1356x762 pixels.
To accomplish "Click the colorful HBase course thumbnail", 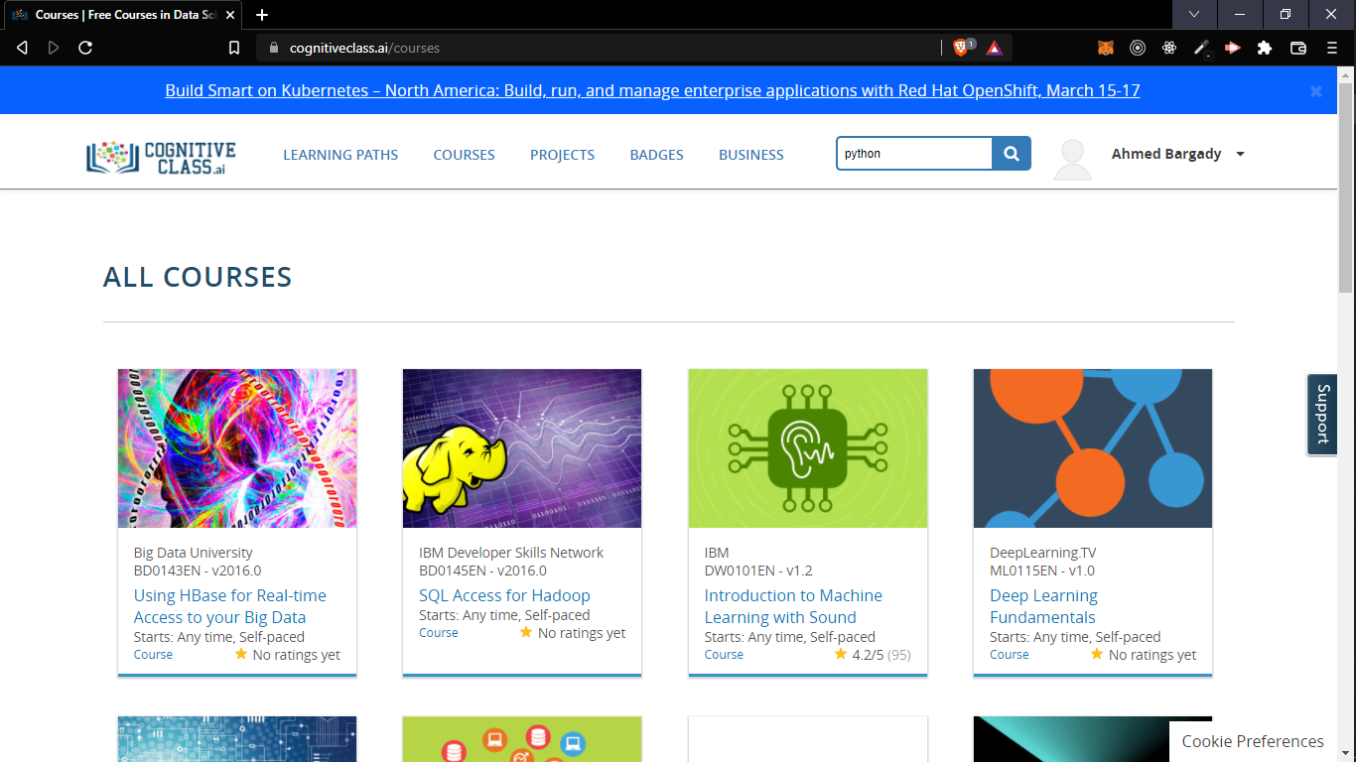I will coord(237,448).
